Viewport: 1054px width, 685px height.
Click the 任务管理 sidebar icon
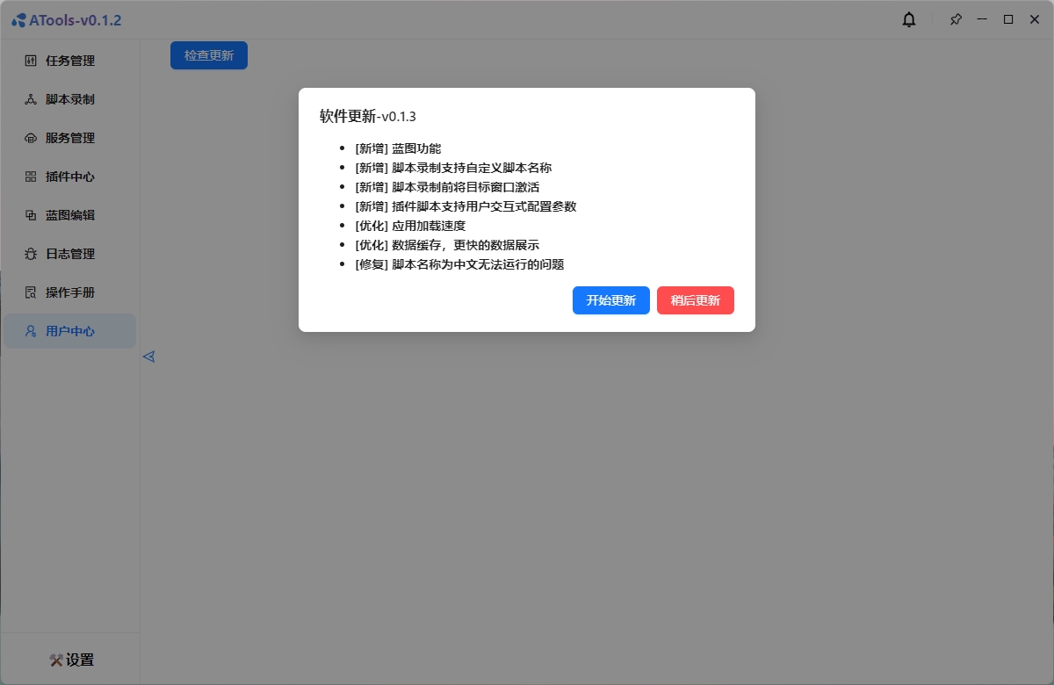coord(31,61)
